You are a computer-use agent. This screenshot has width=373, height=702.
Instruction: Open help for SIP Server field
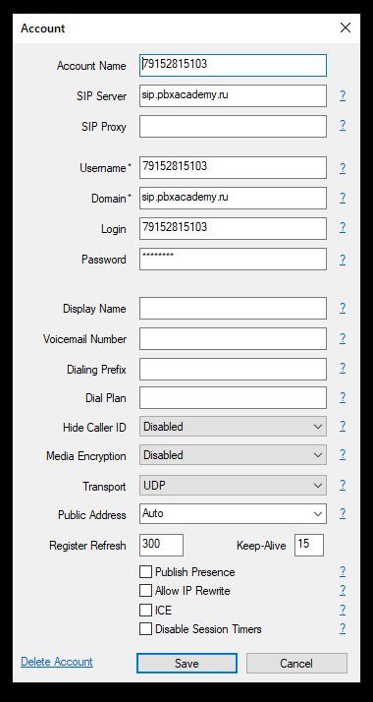tap(343, 95)
